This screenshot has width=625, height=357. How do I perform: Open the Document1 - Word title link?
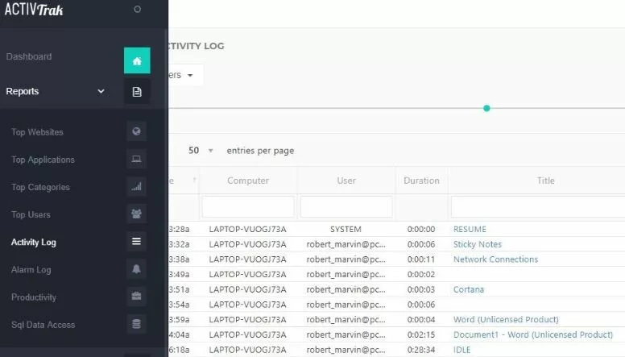coord(533,334)
